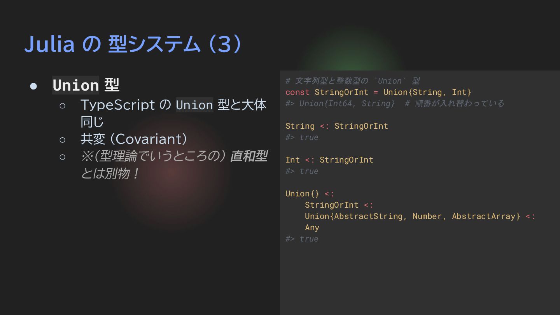
Task: Click the code comment '# 文字列型と整数型の `Union` 型'
Action: point(352,81)
